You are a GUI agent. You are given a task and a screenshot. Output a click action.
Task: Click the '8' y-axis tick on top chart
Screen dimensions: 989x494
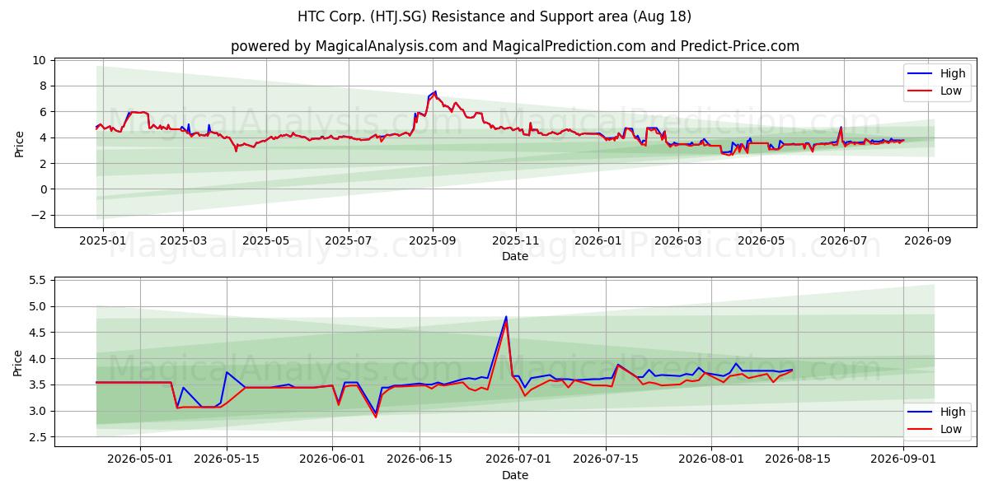42,86
